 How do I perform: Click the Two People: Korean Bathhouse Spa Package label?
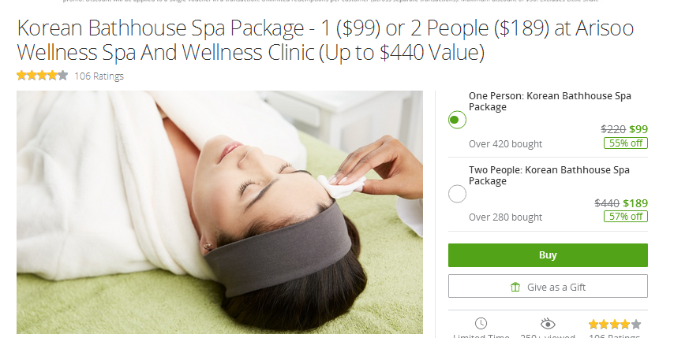(x=549, y=176)
